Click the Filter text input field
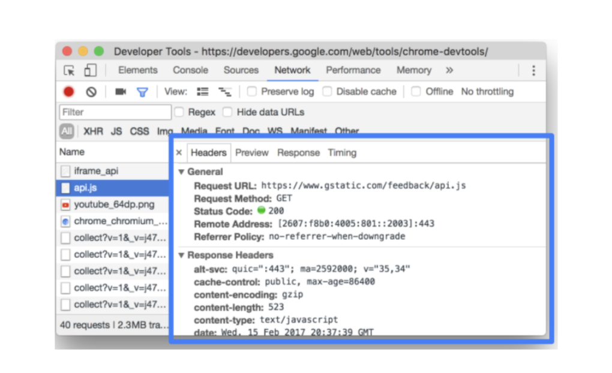Screen dimensions: 612x373 tap(115, 112)
